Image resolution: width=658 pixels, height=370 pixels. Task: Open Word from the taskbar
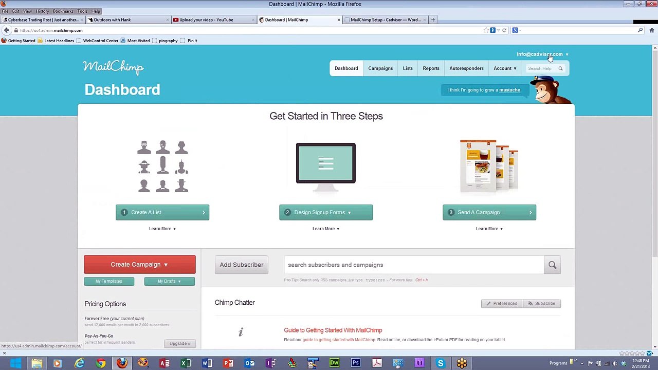point(207,363)
